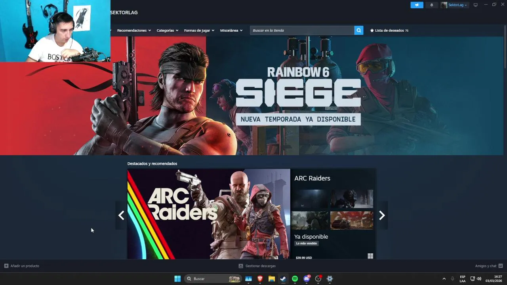Viewport: 507px width, 285px height.
Task: Click the SektorLag profile avatar
Action: (x=444, y=5)
